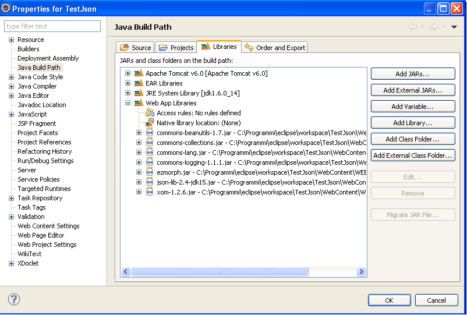Expand the JRE System Library entry

(128, 93)
